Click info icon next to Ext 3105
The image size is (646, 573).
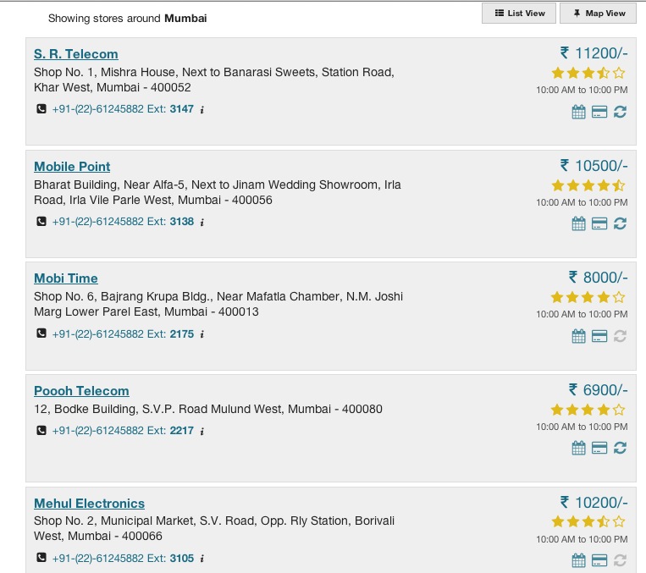coord(202,559)
